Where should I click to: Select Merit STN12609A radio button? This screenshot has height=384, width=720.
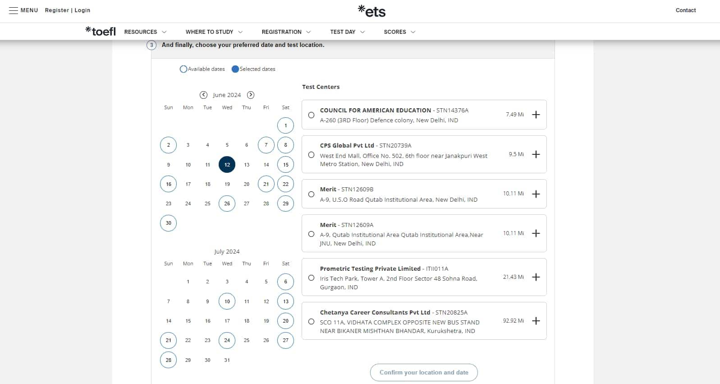coord(311,234)
